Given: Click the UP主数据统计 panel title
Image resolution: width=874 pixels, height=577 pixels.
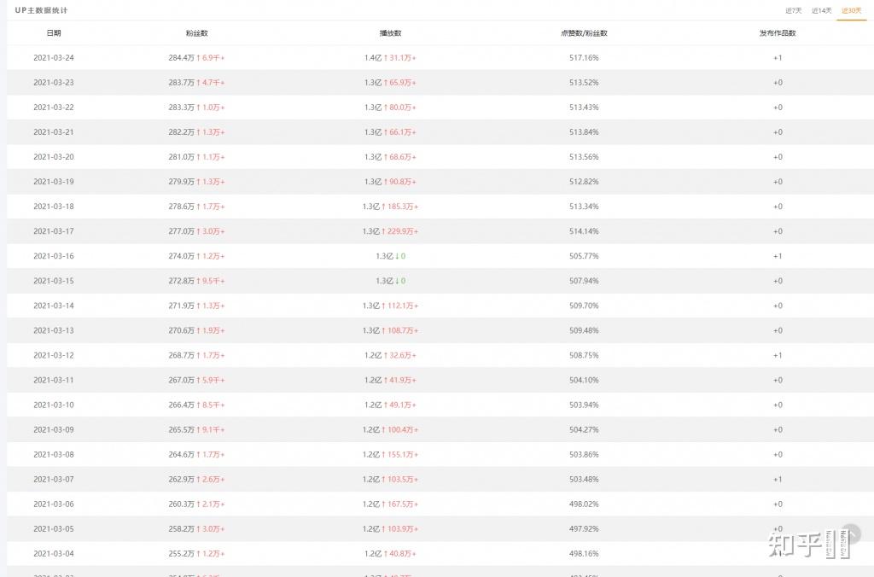Looking at the screenshot, I should (41, 10).
